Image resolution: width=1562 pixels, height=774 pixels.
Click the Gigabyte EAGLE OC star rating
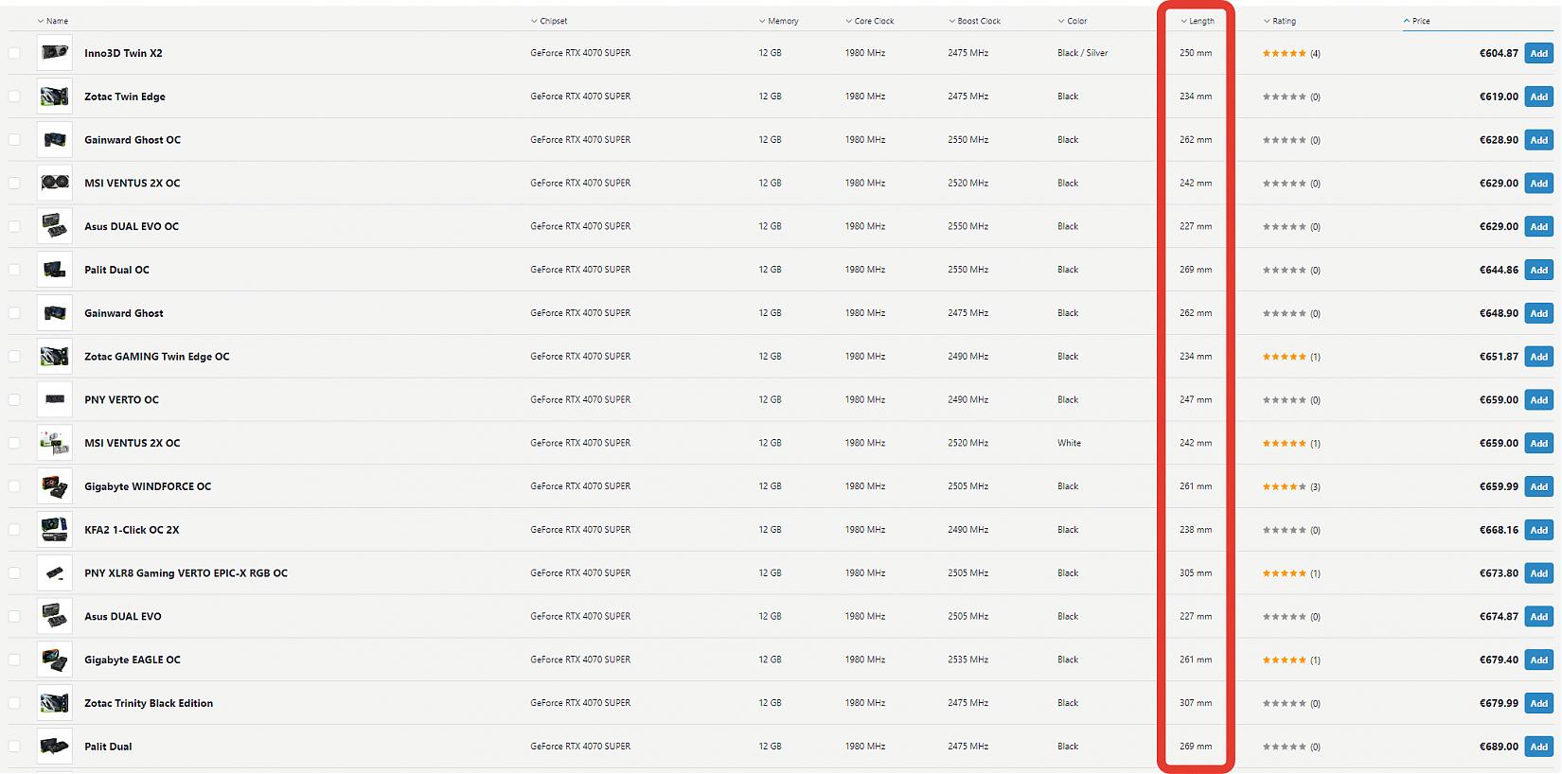(x=1285, y=660)
